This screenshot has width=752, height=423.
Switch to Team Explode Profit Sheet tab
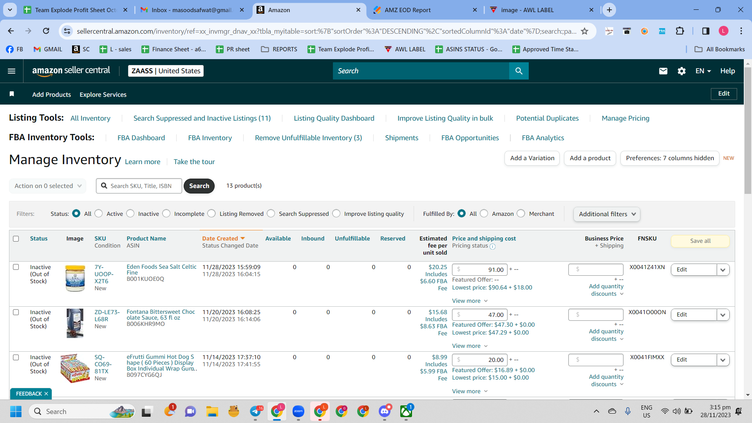[x=76, y=10]
